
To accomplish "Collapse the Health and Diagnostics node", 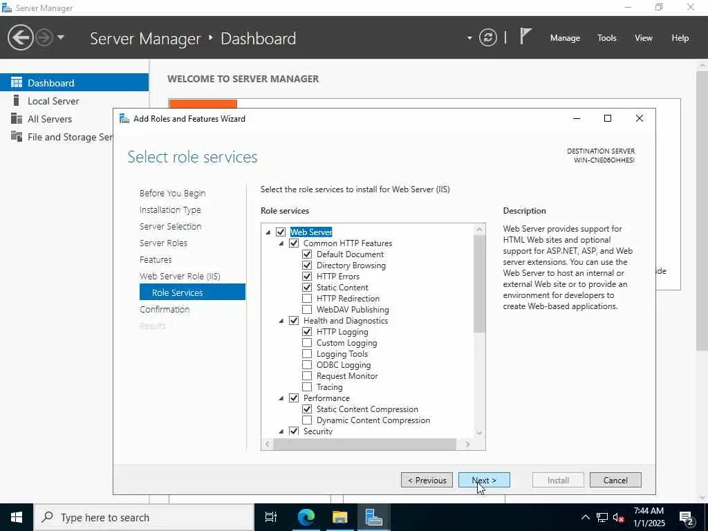I will (x=281, y=321).
